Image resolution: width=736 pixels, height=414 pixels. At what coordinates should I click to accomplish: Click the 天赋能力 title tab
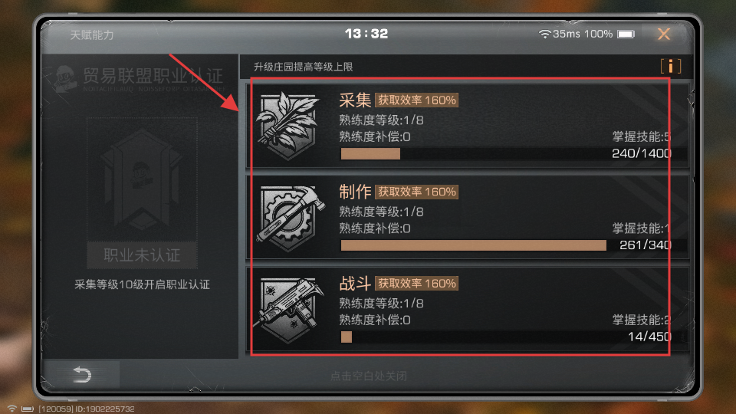(91, 34)
